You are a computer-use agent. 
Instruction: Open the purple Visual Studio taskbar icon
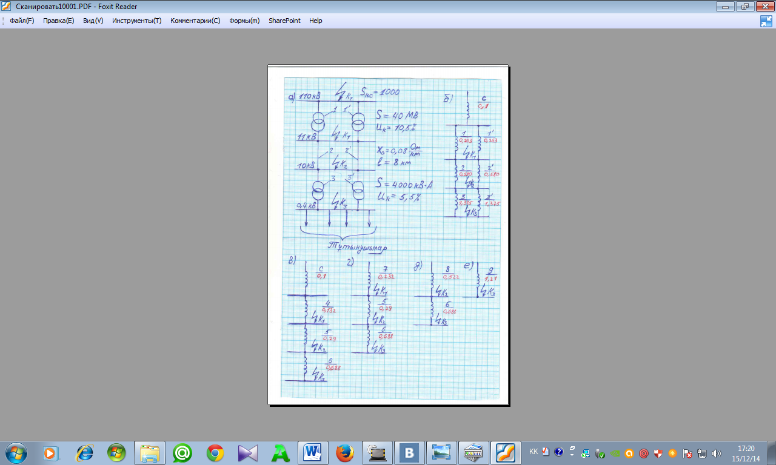pyautogui.click(x=247, y=452)
